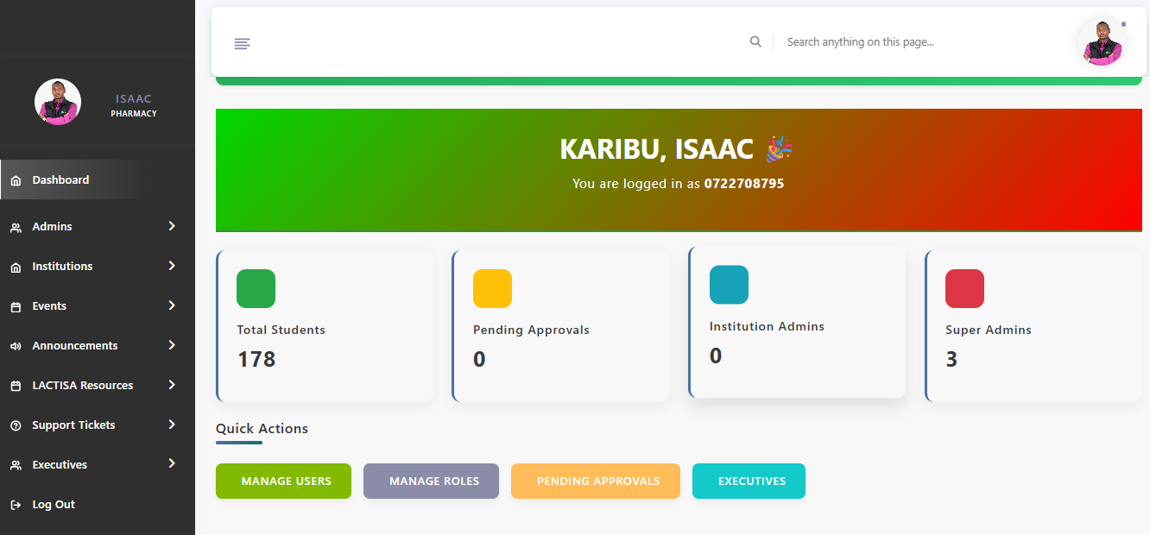Click the red Super Admins card icon
Viewport: 1150px width, 535px height.
[x=964, y=288]
